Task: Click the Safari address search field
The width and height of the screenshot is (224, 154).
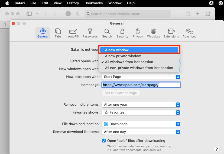Action: (128, 14)
